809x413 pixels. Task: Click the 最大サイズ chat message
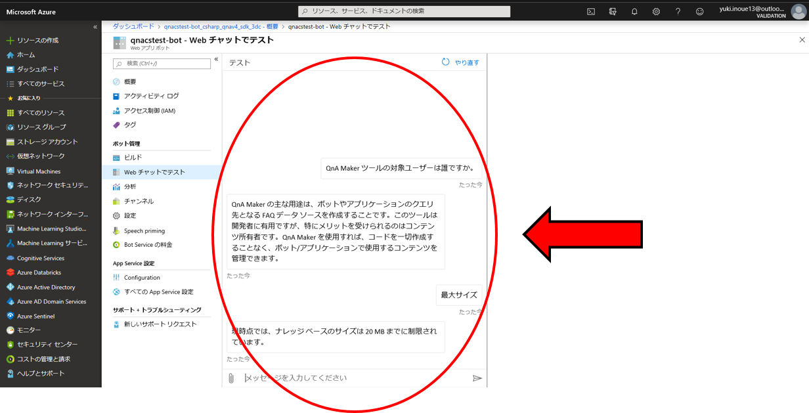tap(459, 295)
